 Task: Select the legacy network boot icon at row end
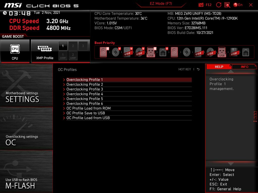coord(246,52)
